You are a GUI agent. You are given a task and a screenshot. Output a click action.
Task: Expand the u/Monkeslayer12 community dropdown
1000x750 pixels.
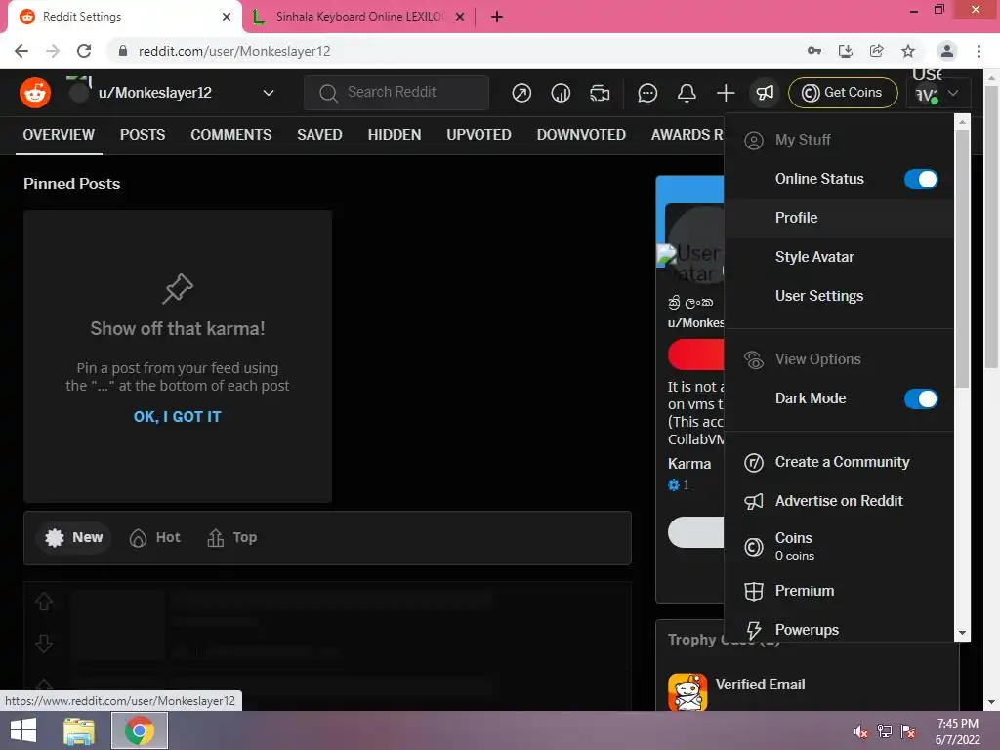coord(269,93)
